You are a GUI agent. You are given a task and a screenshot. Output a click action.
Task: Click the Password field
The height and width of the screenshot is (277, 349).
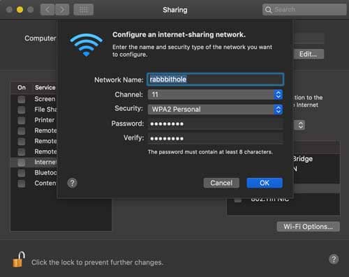(215, 123)
